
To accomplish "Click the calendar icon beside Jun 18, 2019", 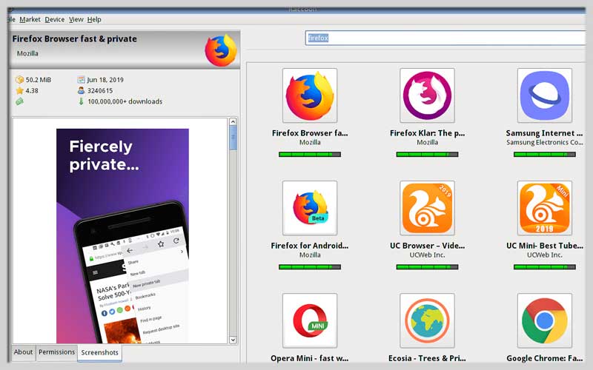I will tap(81, 80).
